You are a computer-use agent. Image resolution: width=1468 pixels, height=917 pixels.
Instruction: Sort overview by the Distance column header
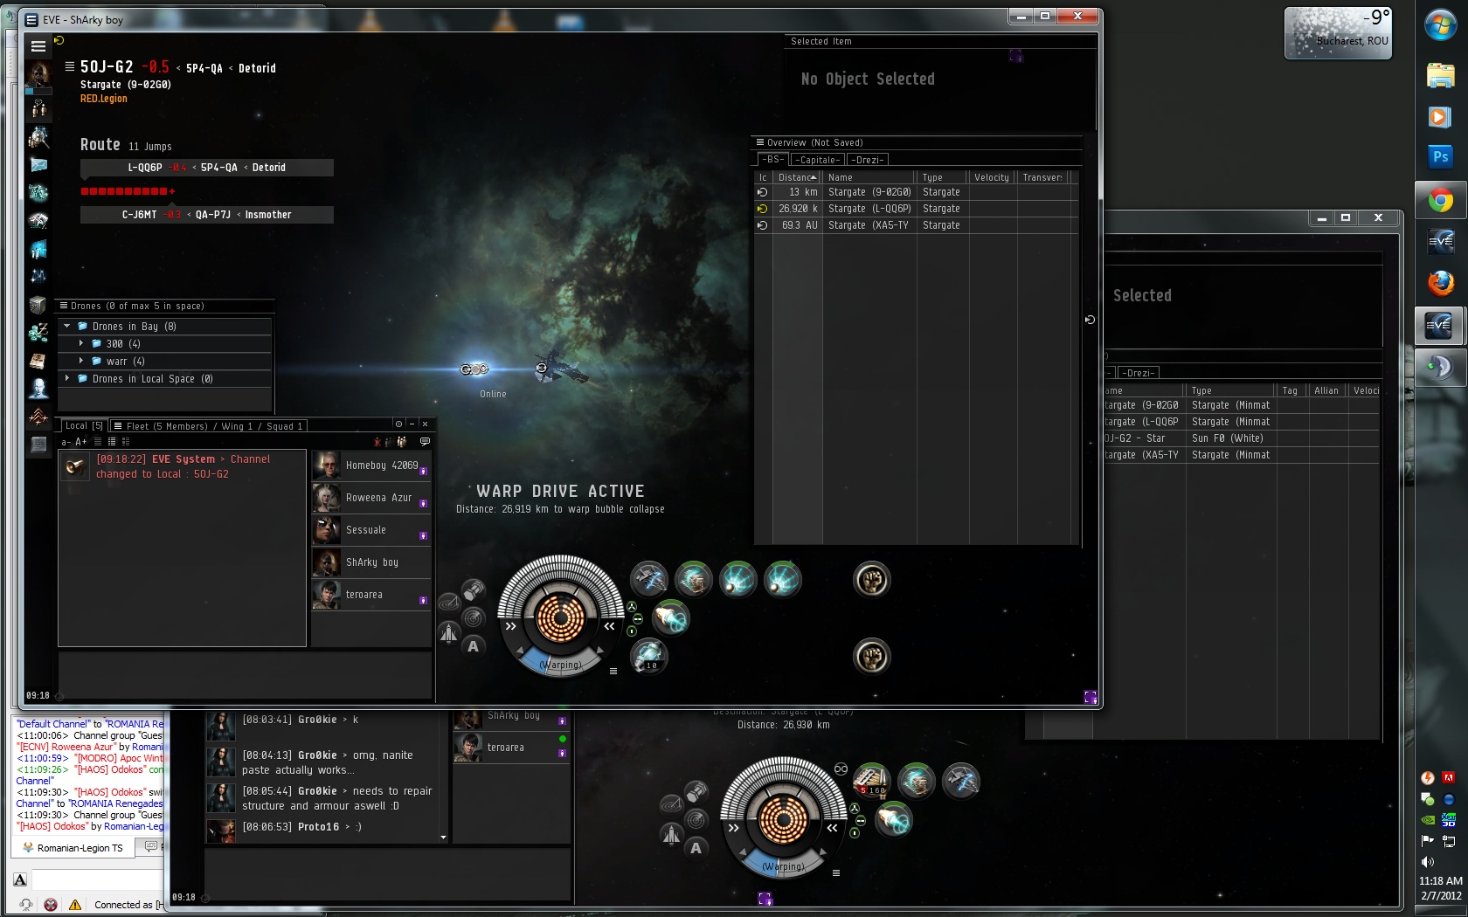click(x=797, y=177)
